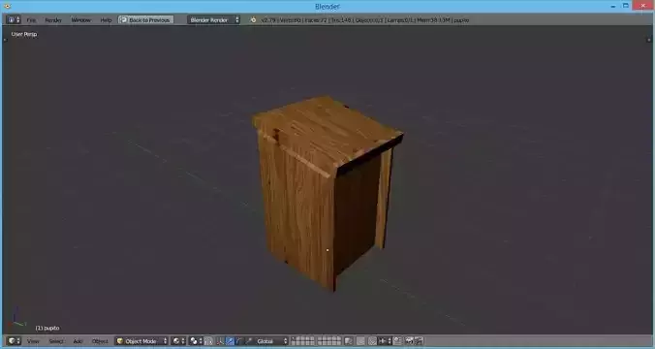Image resolution: width=655 pixels, height=349 pixels.
Task: Click Back to Previous button
Action: (x=145, y=19)
